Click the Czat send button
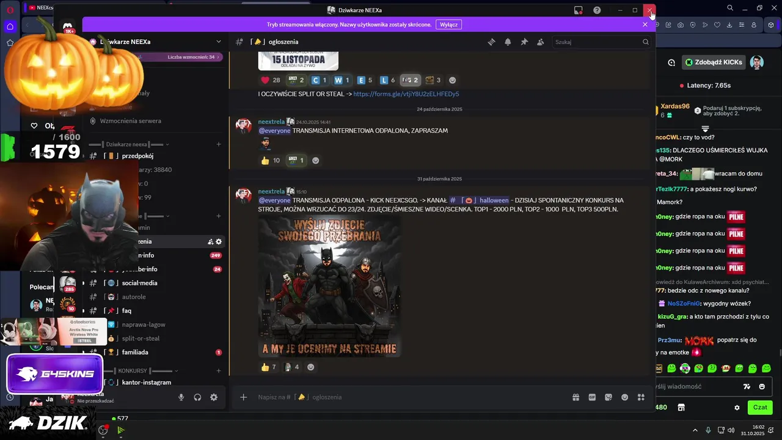Screen dimensions: 782x440 tap(760, 408)
